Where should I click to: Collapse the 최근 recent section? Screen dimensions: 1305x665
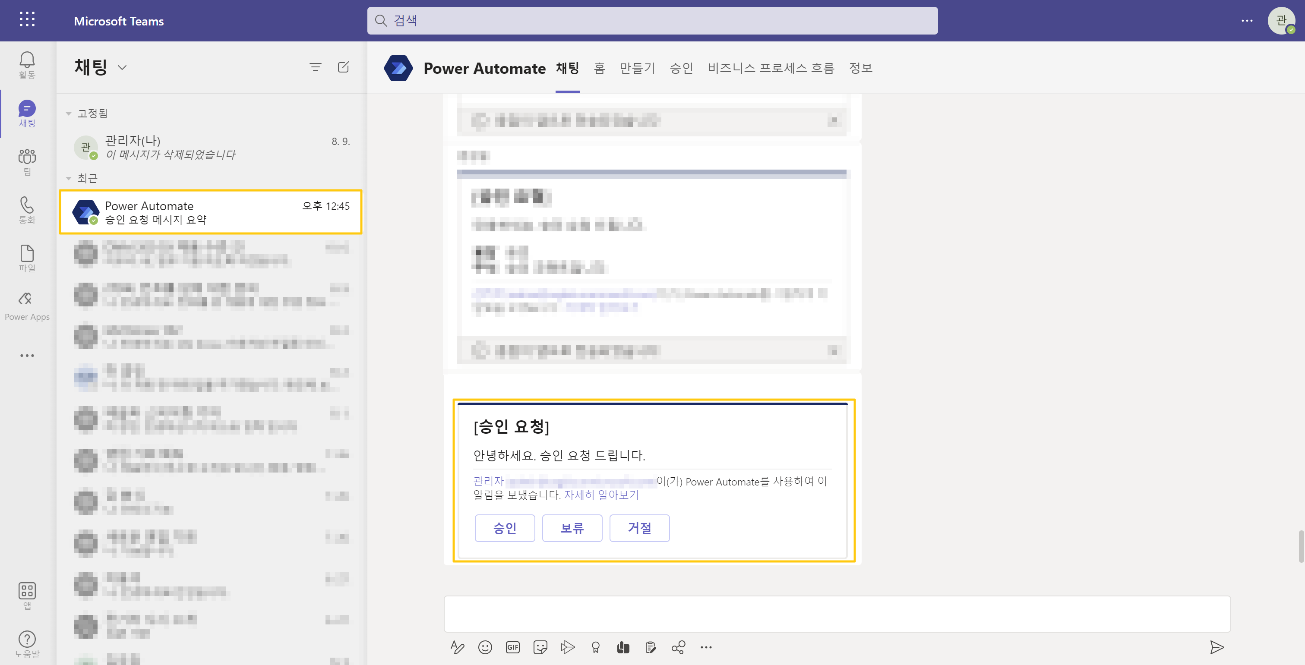click(x=68, y=178)
